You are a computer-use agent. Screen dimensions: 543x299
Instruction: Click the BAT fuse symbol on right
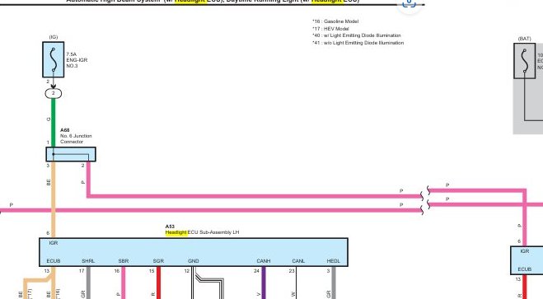coord(525,61)
